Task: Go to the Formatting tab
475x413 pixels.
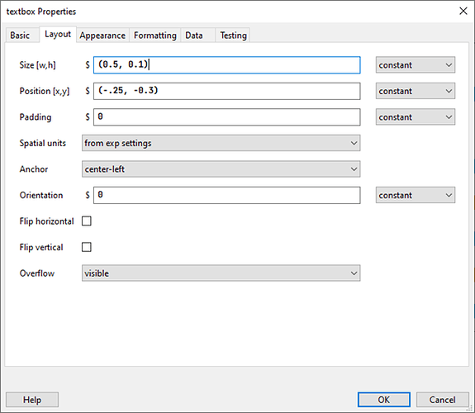Action: tap(154, 36)
